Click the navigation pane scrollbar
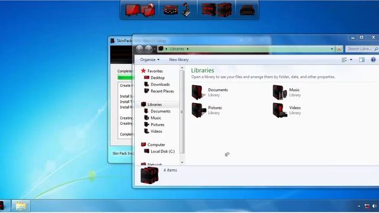379x213 pixels. [x=182, y=112]
